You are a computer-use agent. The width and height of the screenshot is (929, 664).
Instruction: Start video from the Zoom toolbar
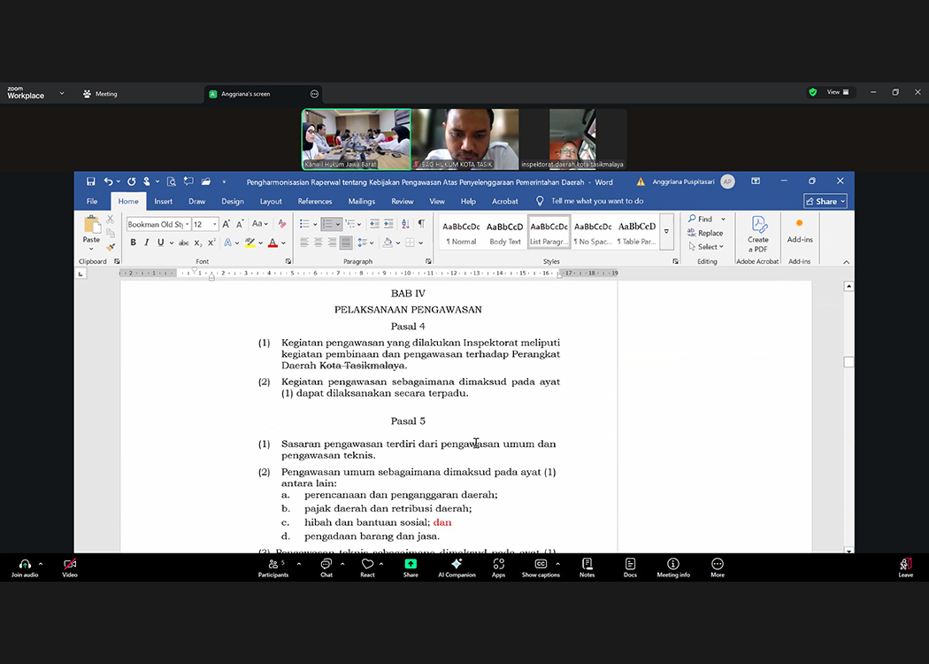coord(70,564)
